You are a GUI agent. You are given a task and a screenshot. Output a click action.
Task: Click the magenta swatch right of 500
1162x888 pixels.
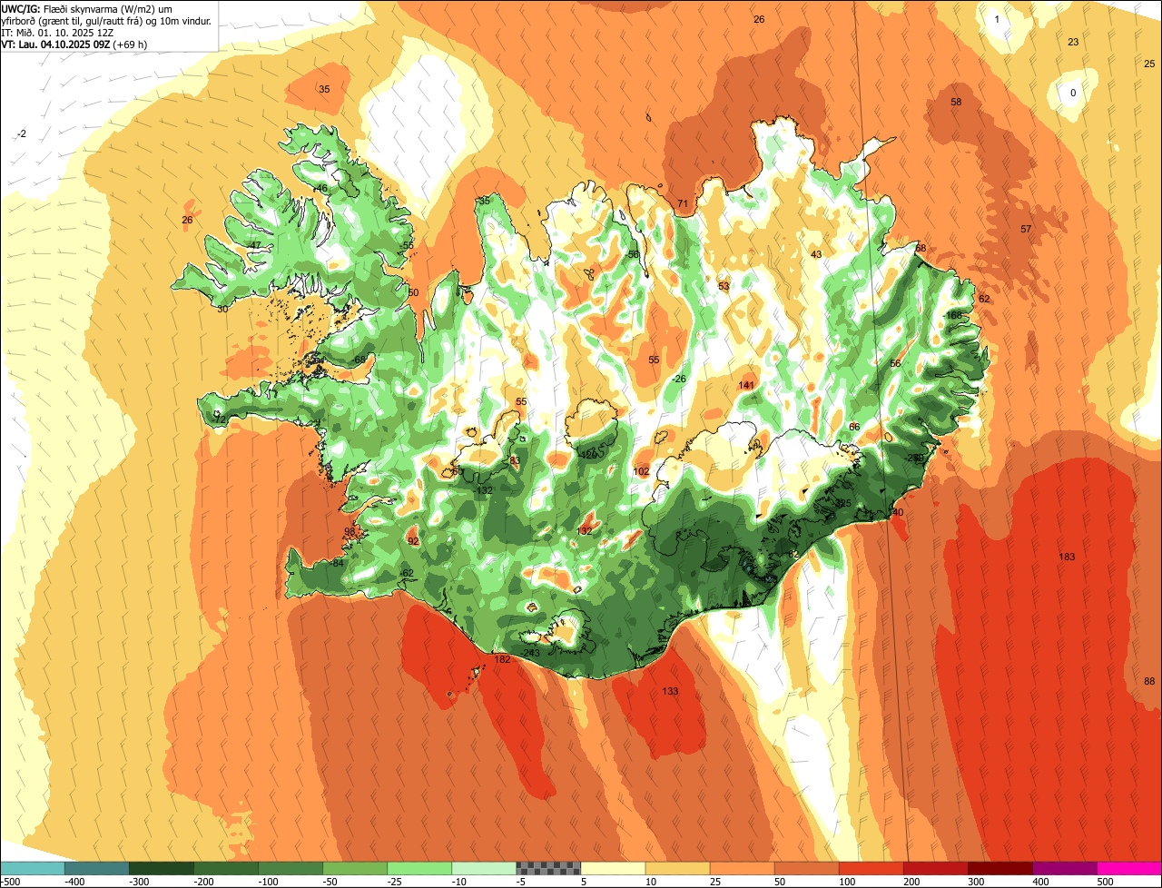click(x=1129, y=868)
